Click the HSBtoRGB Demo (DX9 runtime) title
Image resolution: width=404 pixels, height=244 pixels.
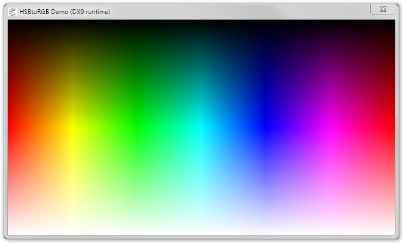(64, 12)
